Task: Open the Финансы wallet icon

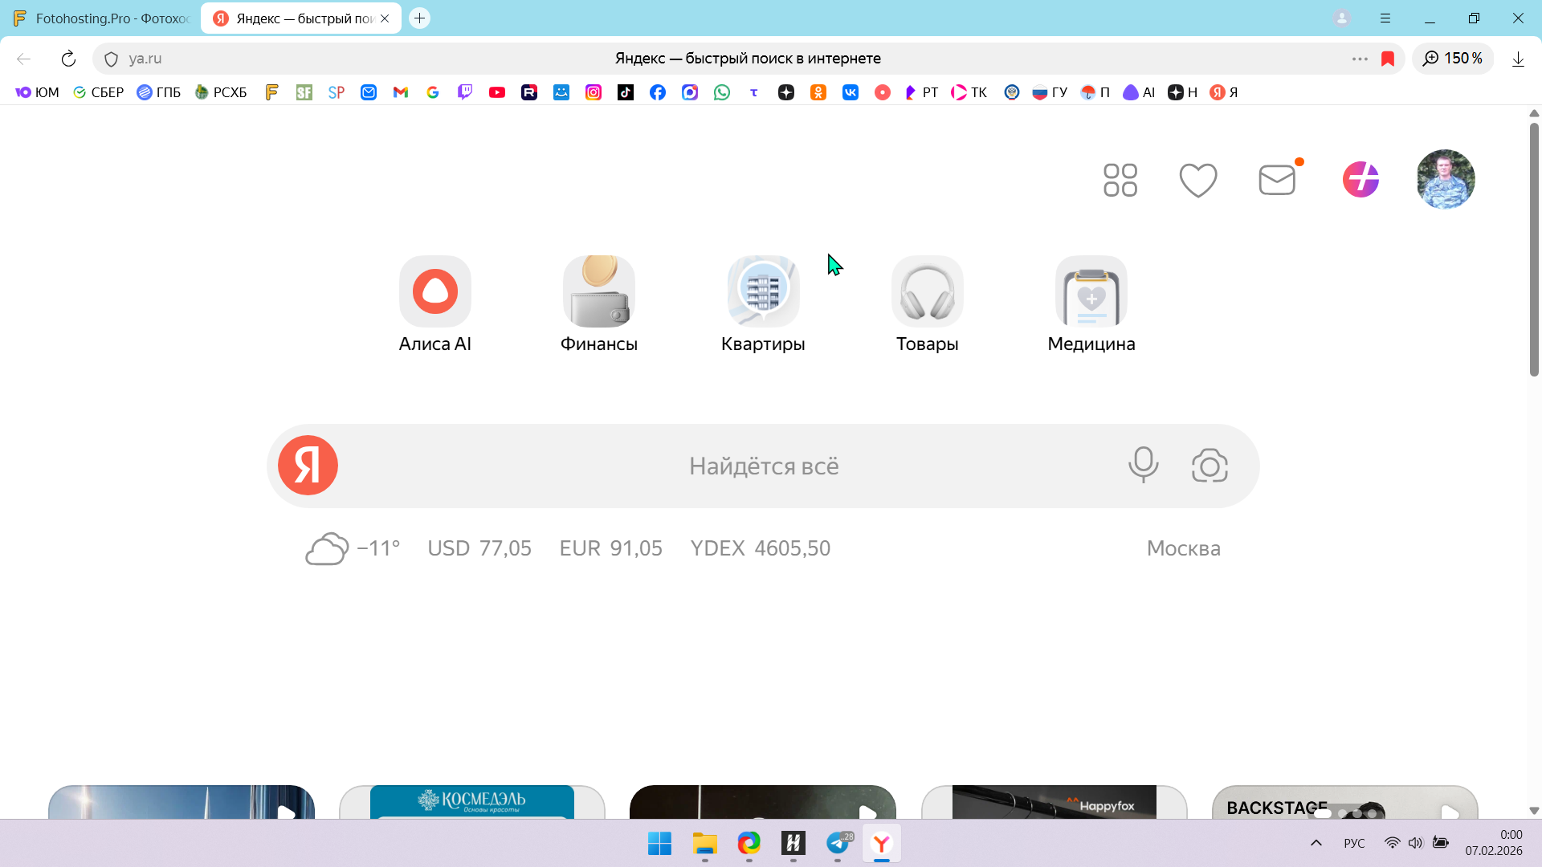Action: coord(598,291)
